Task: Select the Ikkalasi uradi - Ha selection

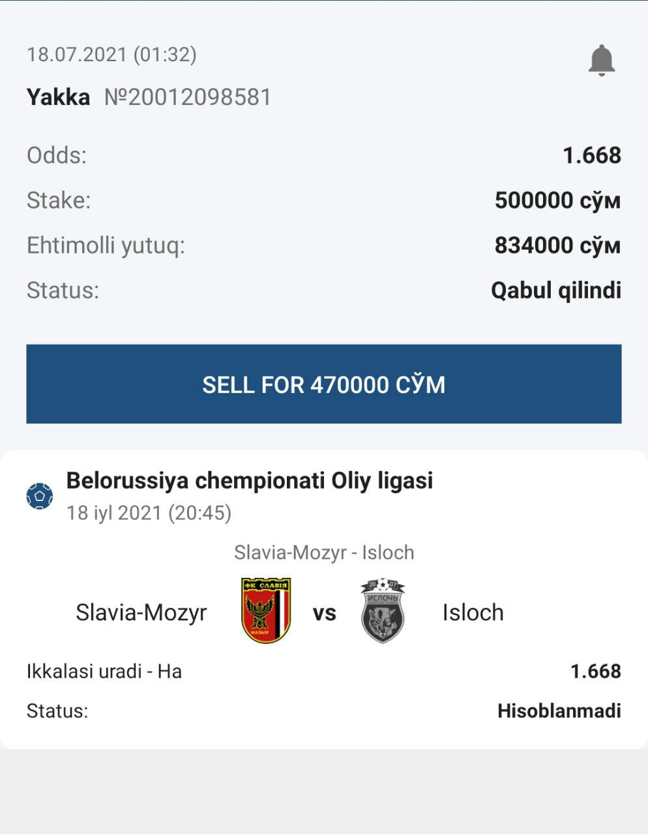Action: 104,671
